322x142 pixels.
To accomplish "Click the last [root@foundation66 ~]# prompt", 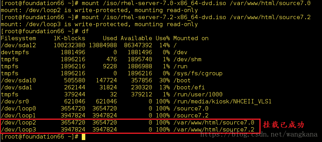I will point(40,137).
